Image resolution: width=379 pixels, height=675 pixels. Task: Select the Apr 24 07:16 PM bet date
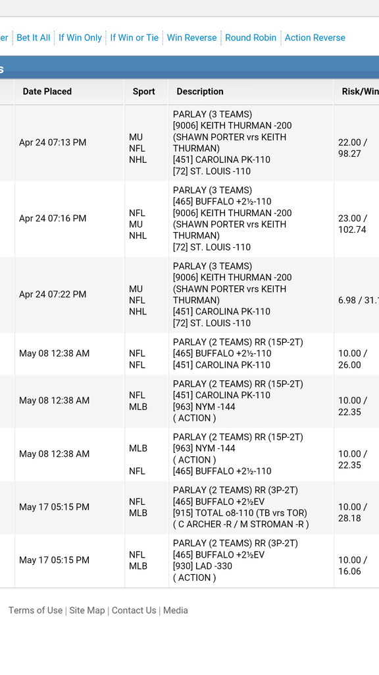(x=53, y=219)
